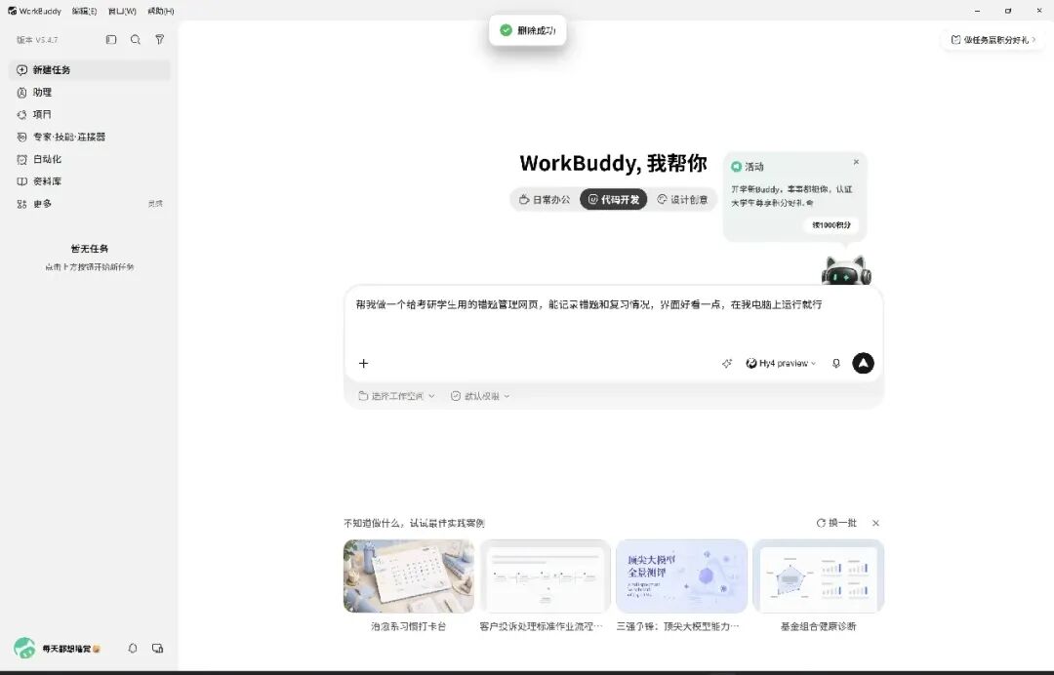Click the 暂无任务 empty-state text
The height and width of the screenshot is (675, 1054).
click(x=90, y=249)
